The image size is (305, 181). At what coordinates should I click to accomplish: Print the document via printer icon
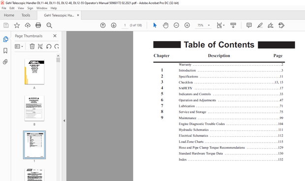pos(38,25)
